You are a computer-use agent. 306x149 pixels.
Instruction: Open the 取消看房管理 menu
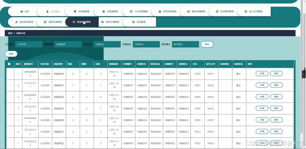coord(225,12)
